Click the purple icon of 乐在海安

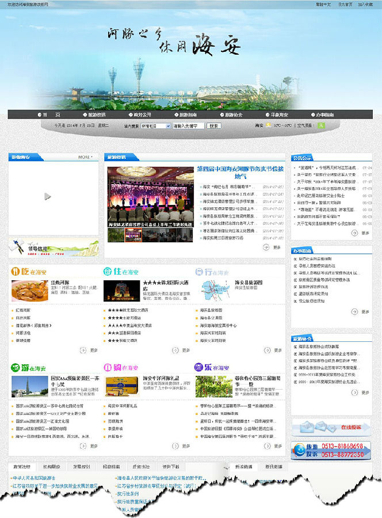(198, 367)
